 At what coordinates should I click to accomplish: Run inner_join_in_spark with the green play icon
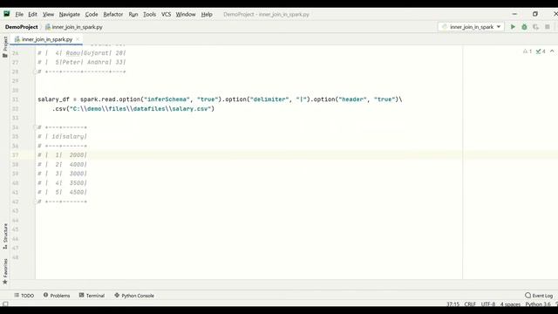[x=513, y=27]
